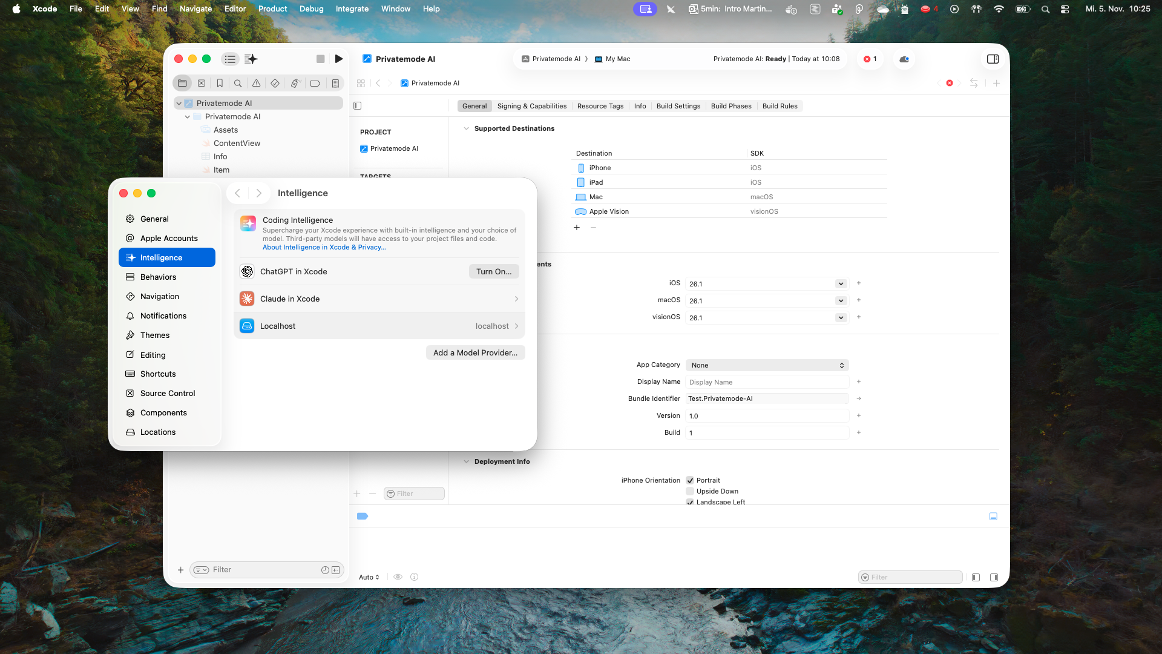Collapse the Deployment Info section
The image size is (1162, 654).
coord(466,461)
